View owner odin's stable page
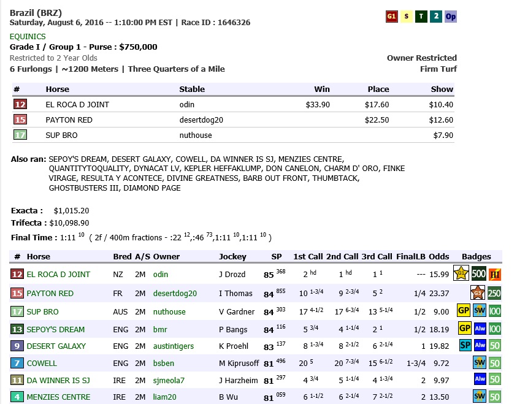Image resolution: width=517 pixels, height=404 pixels. coord(161,275)
